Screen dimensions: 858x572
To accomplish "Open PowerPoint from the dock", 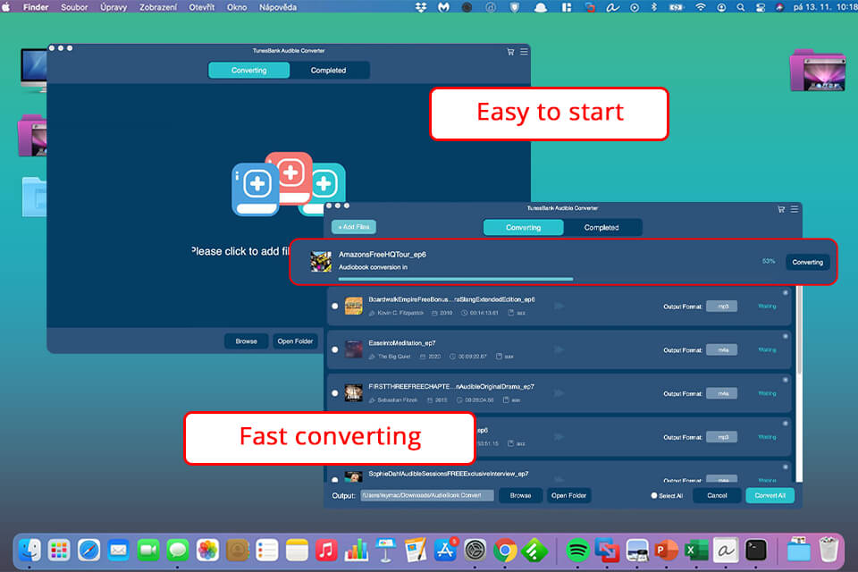I will (666, 551).
